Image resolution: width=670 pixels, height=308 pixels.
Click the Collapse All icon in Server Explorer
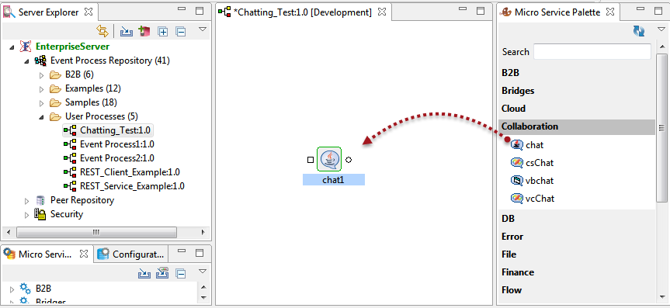coord(181,31)
